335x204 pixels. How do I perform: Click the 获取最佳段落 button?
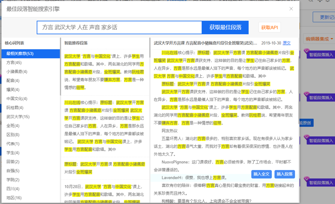(x=225, y=27)
